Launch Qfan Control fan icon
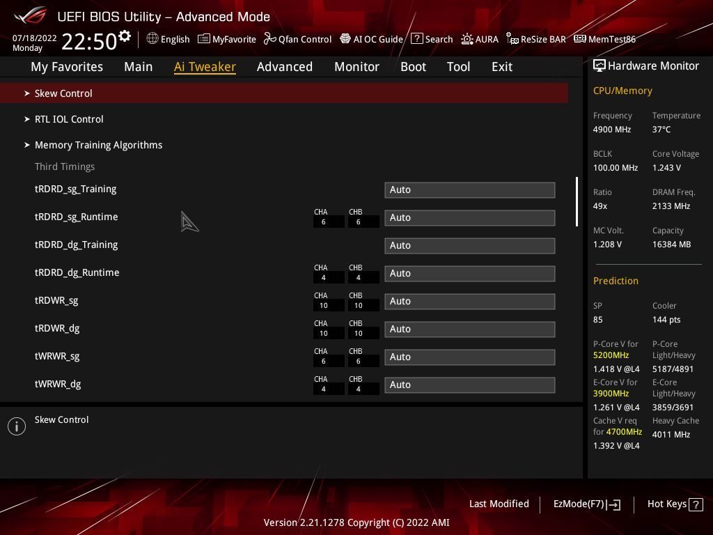The height and width of the screenshot is (535, 713). point(269,39)
